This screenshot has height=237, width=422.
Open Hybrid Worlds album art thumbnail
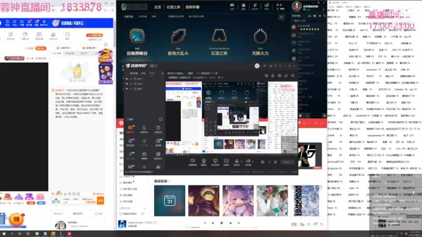pyautogui.click(x=122, y=224)
